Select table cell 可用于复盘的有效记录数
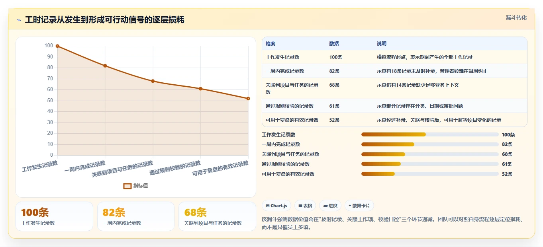Viewport: 543px width, 247px height. [292, 120]
